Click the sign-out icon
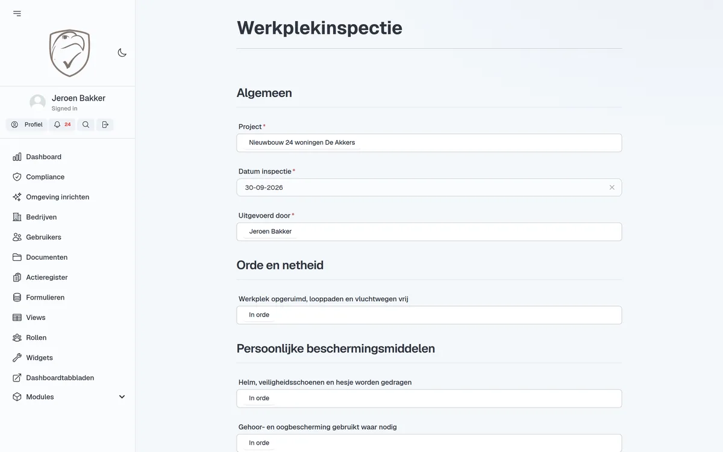Screen dimensions: 723x452 pyautogui.click(x=105, y=125)
